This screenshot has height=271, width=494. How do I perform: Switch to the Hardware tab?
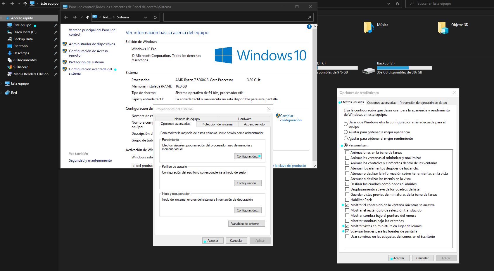245,119
